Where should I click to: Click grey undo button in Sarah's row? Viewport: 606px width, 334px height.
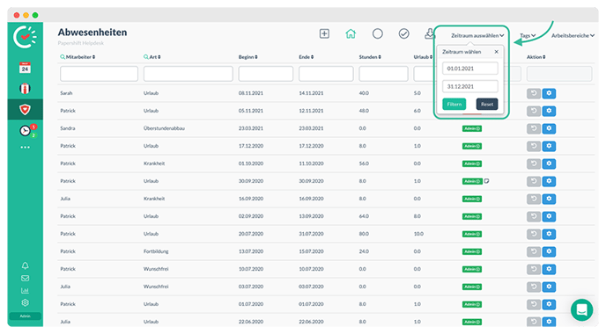[534, 93]
